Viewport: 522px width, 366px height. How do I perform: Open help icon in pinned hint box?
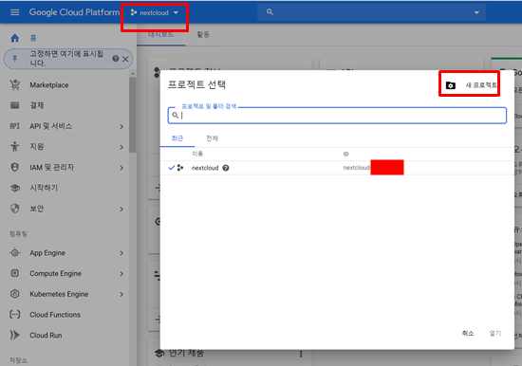click(x=115, y=59)
